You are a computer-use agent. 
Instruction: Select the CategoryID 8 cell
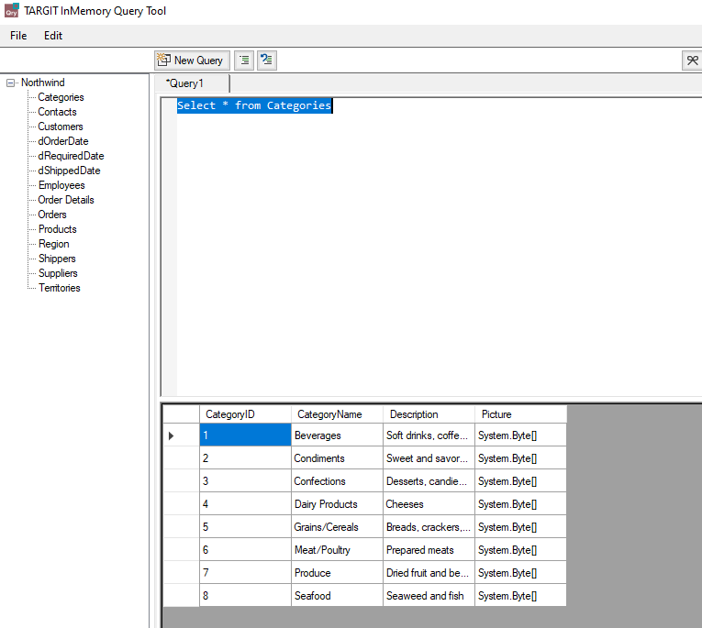click(x=245, y=596)
